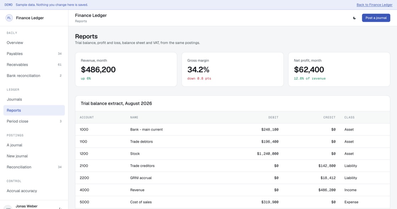Select the $248,100 debit value
This screenshot has height=209, width=397.
click(x=270, y=129)
